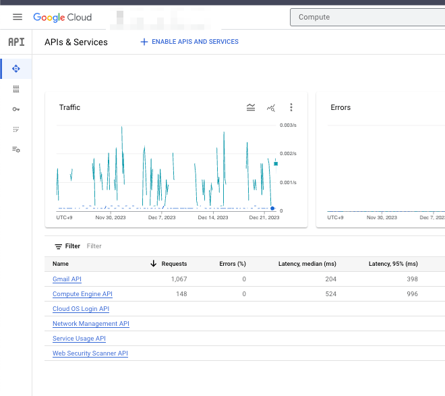
Task: Click the APIs & Services heading
Action: [76, 42]
